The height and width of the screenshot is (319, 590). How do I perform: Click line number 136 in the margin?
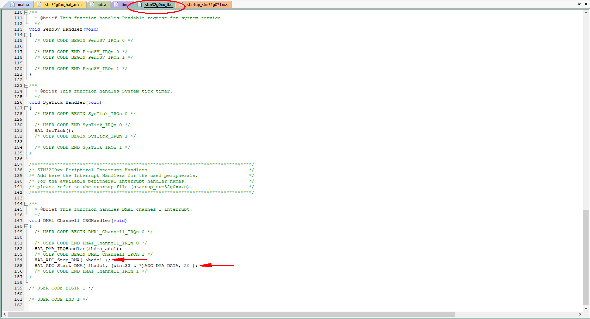18,159
